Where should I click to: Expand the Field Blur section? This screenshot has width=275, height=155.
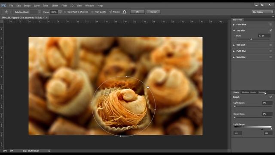click(x=234, y=25)
